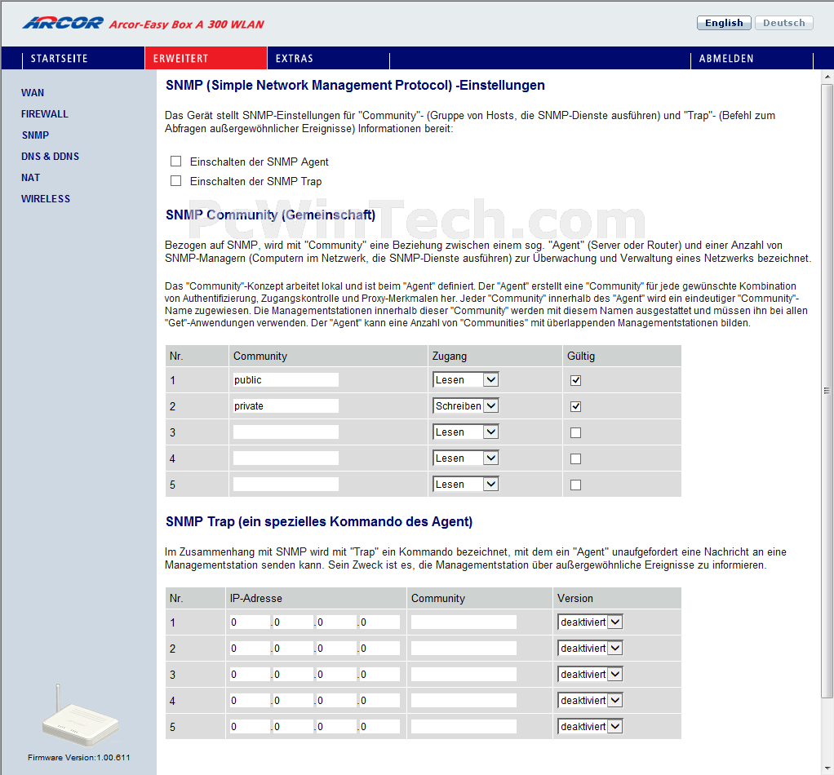
Task: Switch language to English
Action: 724,23
